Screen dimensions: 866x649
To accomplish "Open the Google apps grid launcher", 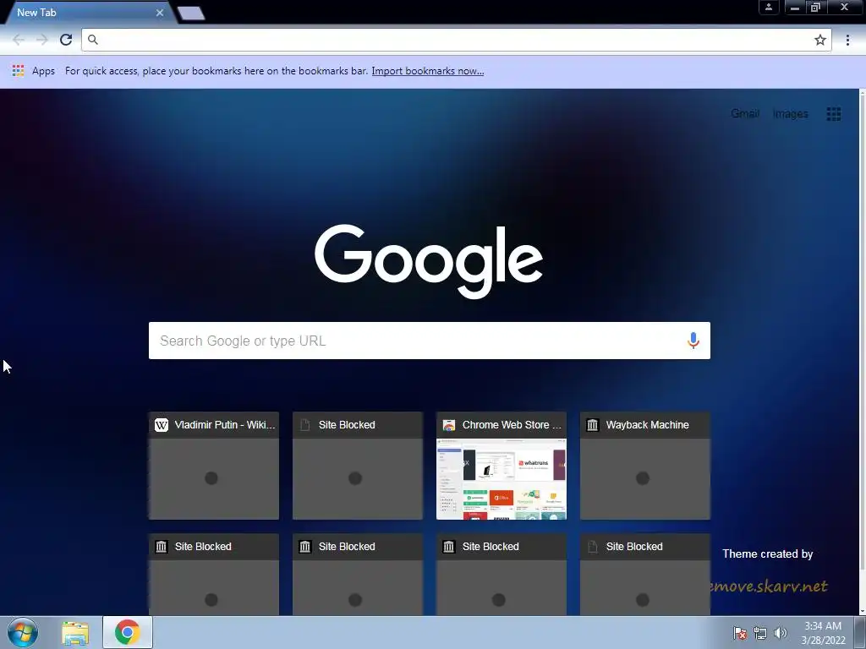I will [x=833, y=114].
